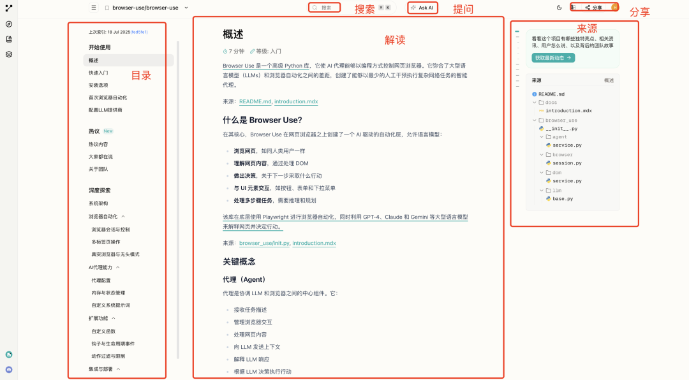Open the user avatar in the top bar
Image resolution: width=689 pixels, height=380 pixels.
tap(614, 7)
